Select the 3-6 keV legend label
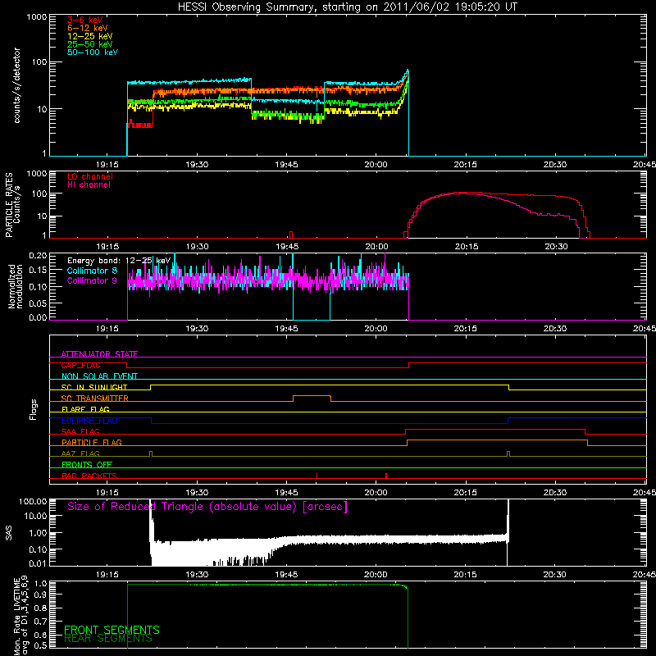 (85, 20)
